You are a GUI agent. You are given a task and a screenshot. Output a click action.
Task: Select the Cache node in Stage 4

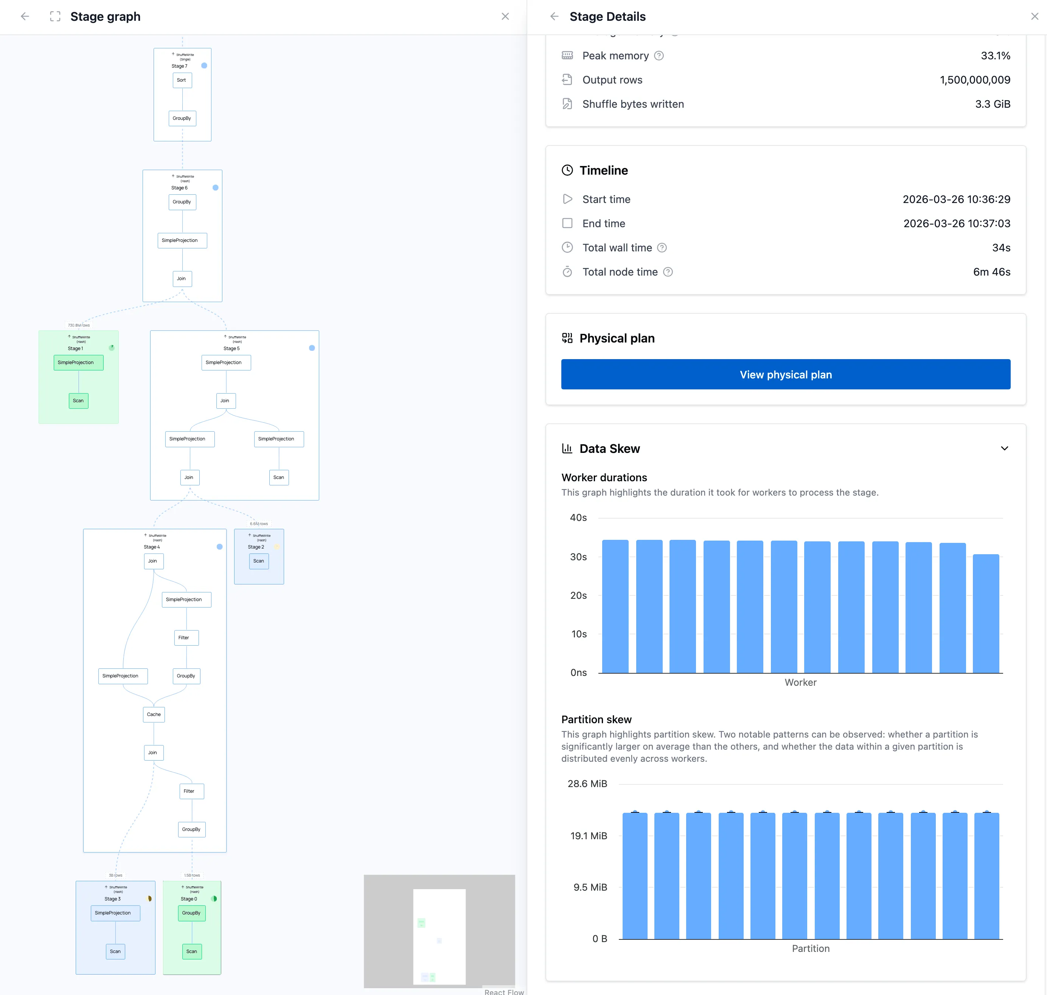point(153,714)
